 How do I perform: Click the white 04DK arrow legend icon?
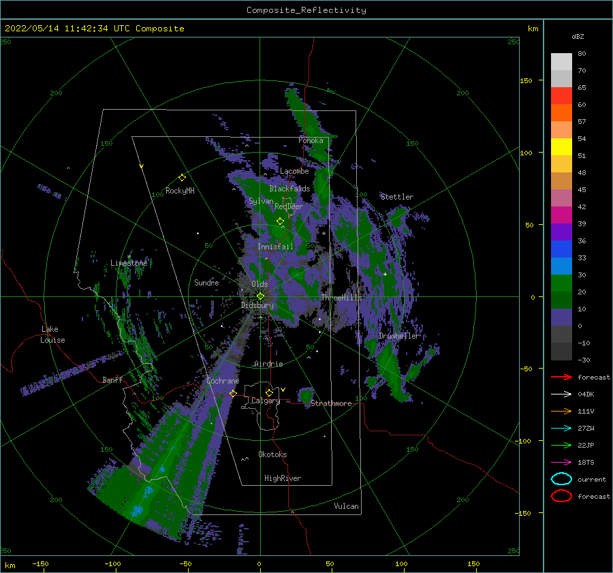[x=561, y=394]
